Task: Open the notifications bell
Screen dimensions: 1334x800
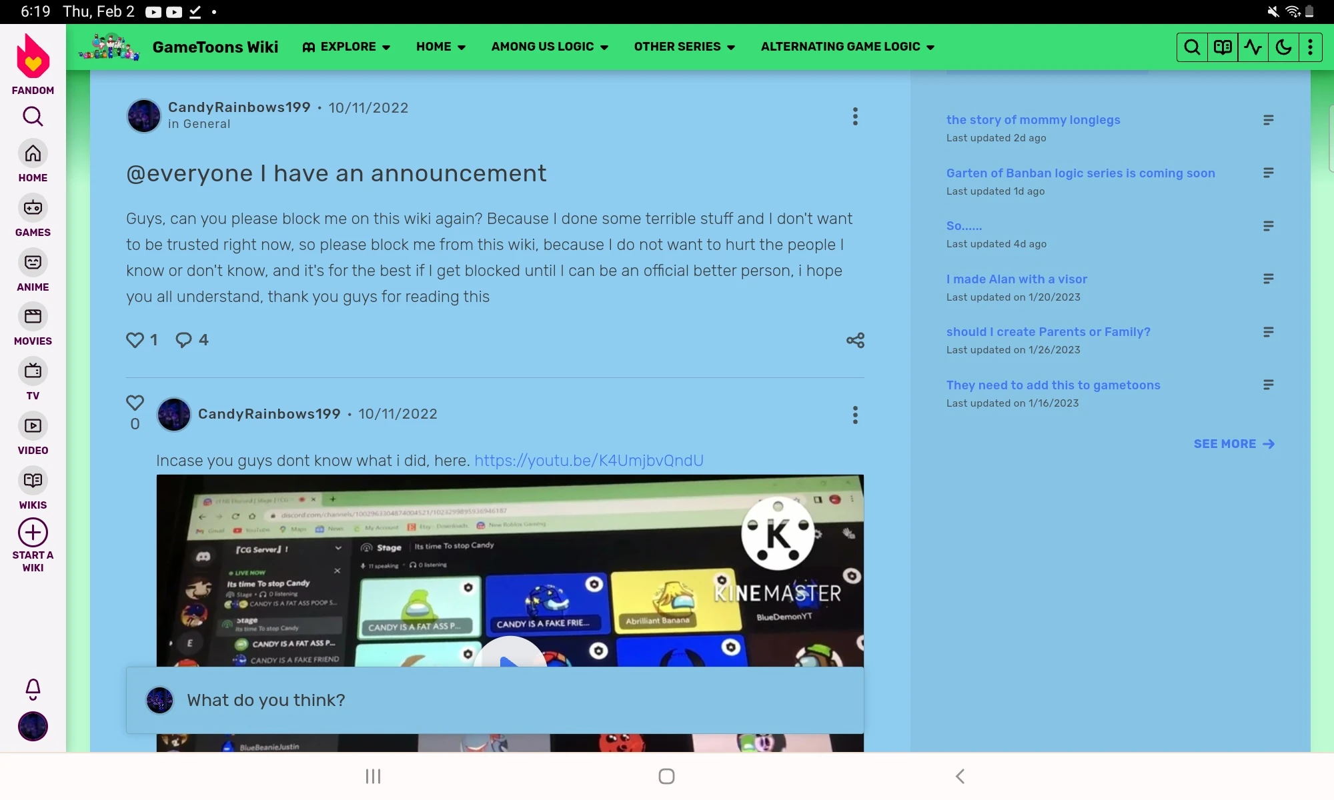Action: (32, 689)
